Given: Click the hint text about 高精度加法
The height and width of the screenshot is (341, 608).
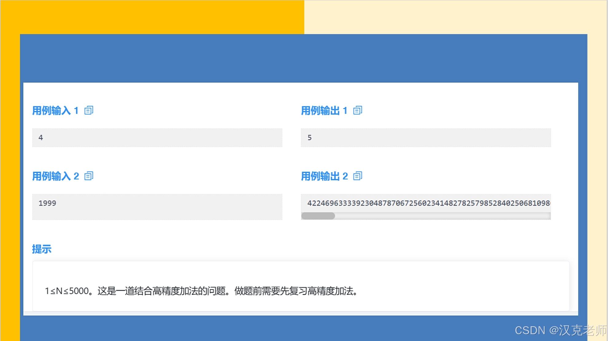Looking at the screenshot, I should tap(201, 291).
